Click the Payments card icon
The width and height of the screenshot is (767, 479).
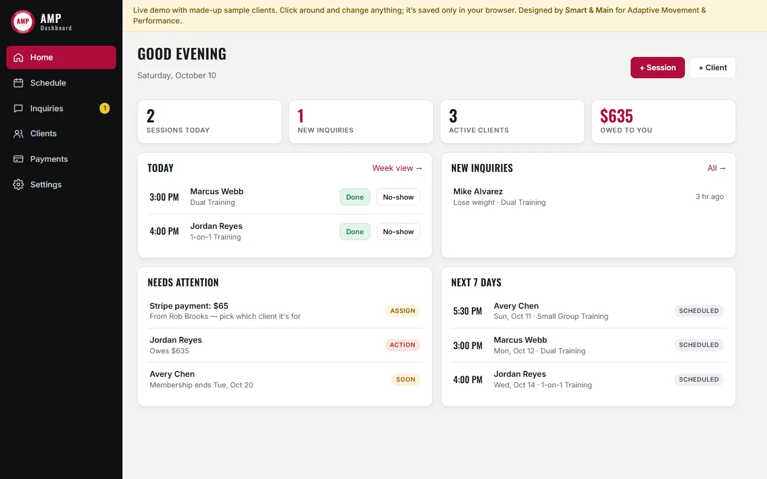pyautogui.click(x=19, y=159)
